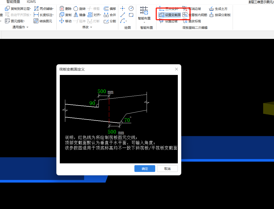Select the straight line drawing tool
The height and width of the screenshot is (209, 274).
122,15
